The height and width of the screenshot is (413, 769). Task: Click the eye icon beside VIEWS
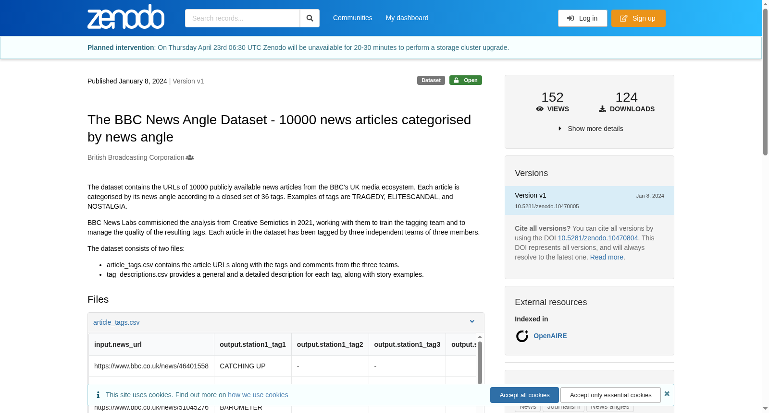540,109
